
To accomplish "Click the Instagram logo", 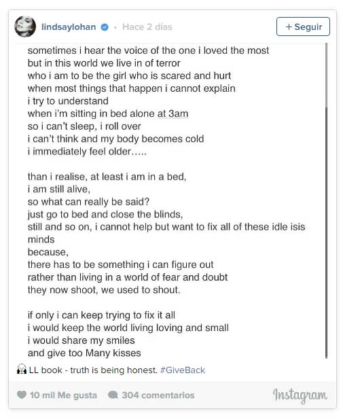I will point(300,396).
